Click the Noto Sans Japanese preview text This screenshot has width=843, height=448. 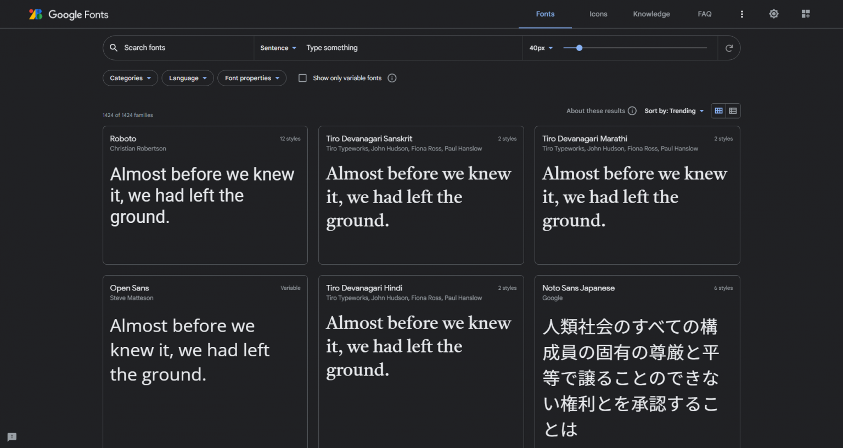tap(631, 378)
